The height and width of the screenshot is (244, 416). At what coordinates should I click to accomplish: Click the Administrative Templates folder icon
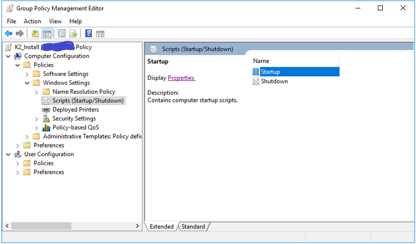36,136
